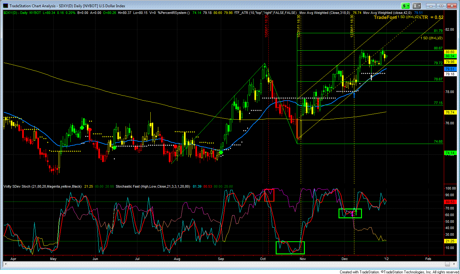Click the yellow 80.60 price marker
This screenshot has height=274, width=460.
450,52
